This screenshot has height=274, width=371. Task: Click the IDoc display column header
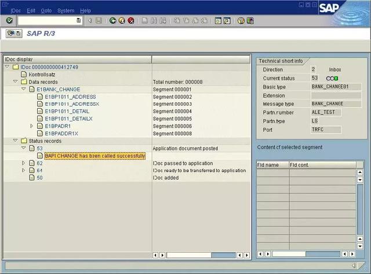[x=78, y=60]
